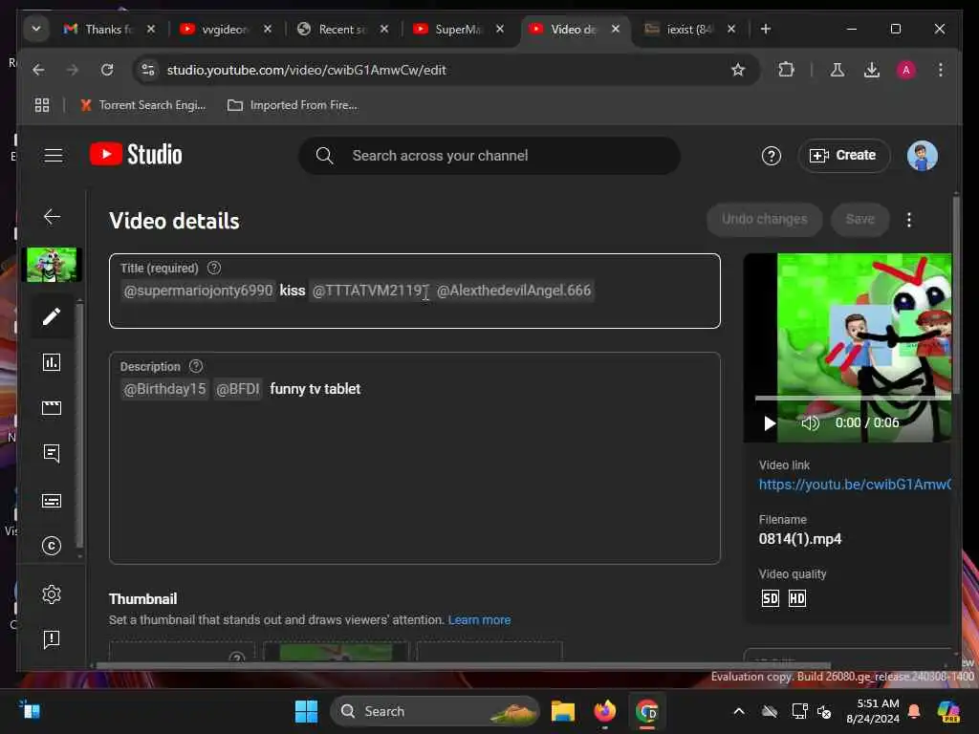Screen dimensions: 979x734
Task: Bookmark this page with the star icon
Action: pos(738,70)
